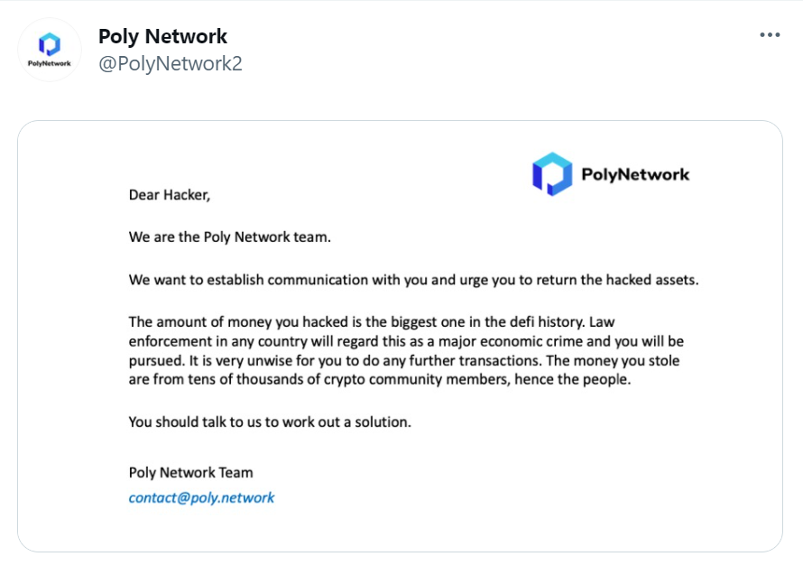The image size is (803, 575).
Task: Click the 'biggest one in the defi history' phrase
Action: click(487, 322)
